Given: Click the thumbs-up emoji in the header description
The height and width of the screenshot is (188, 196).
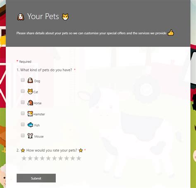Looking at the screenshot, I should [x=171, y=33].
